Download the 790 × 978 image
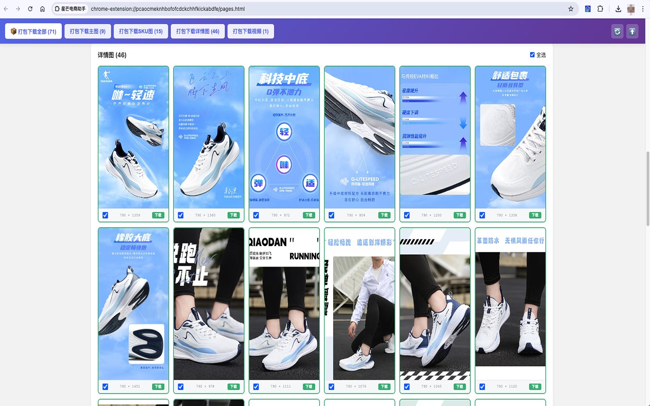The width and height of the screenshot is (650, 406). tap(234, 387)
